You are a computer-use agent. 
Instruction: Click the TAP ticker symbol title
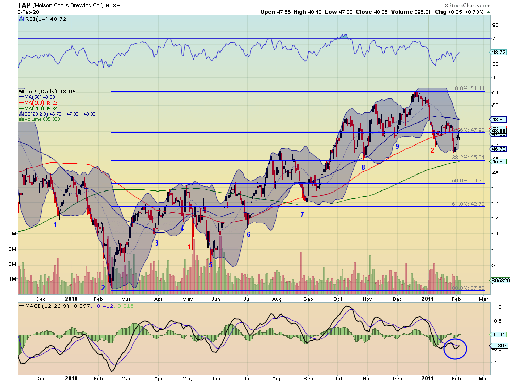(24, 5)
